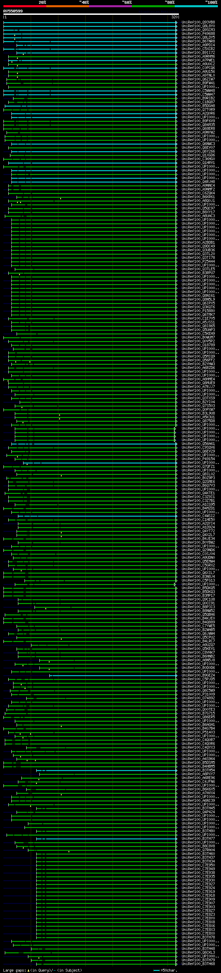Image resolution: width=221 pixels, height=973 pixels.
Task: Choose the UniRef100_Q6NWC3 entry
Action: click(198, 144)
